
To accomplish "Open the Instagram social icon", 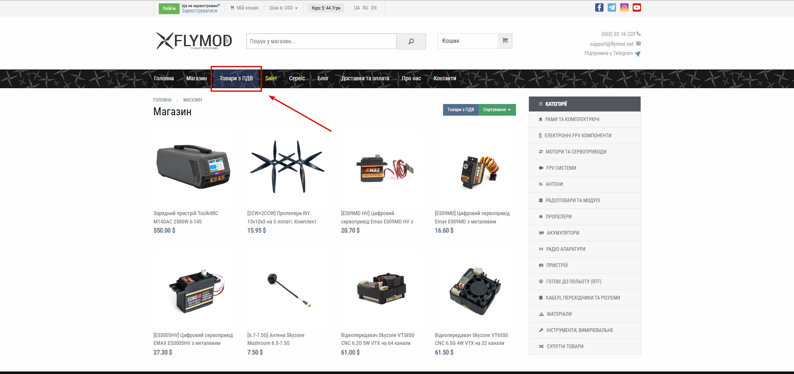I will [x=624, y=7].
